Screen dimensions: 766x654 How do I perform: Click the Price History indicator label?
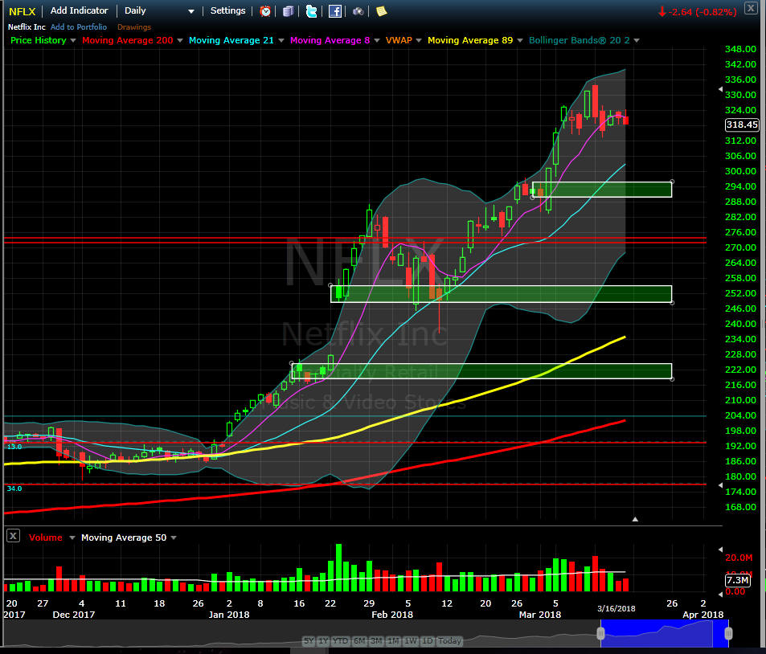(x=38, y=40)
